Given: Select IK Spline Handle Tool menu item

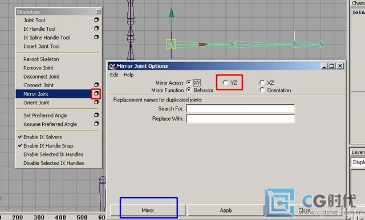Looking at the screenshot, I should tap(47, 38).
